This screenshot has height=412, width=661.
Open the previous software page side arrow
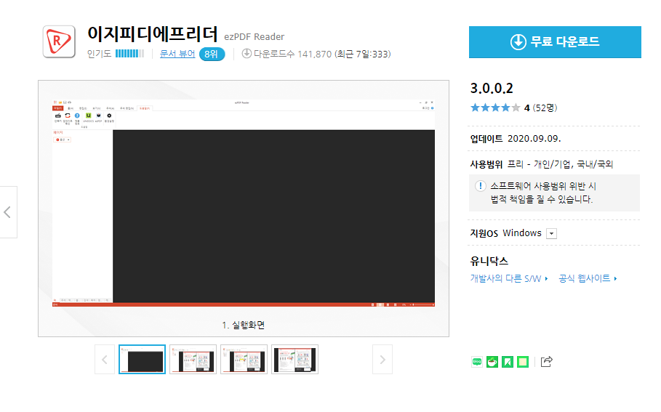[7, 212]
